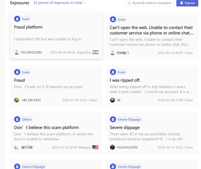This screenshot has height=169, width=201.
Task: Click username 清风月影
Action: click(27, 148)
